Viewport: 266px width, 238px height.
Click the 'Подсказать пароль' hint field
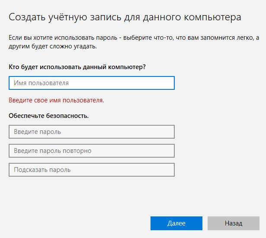click(x=92, y=170)
